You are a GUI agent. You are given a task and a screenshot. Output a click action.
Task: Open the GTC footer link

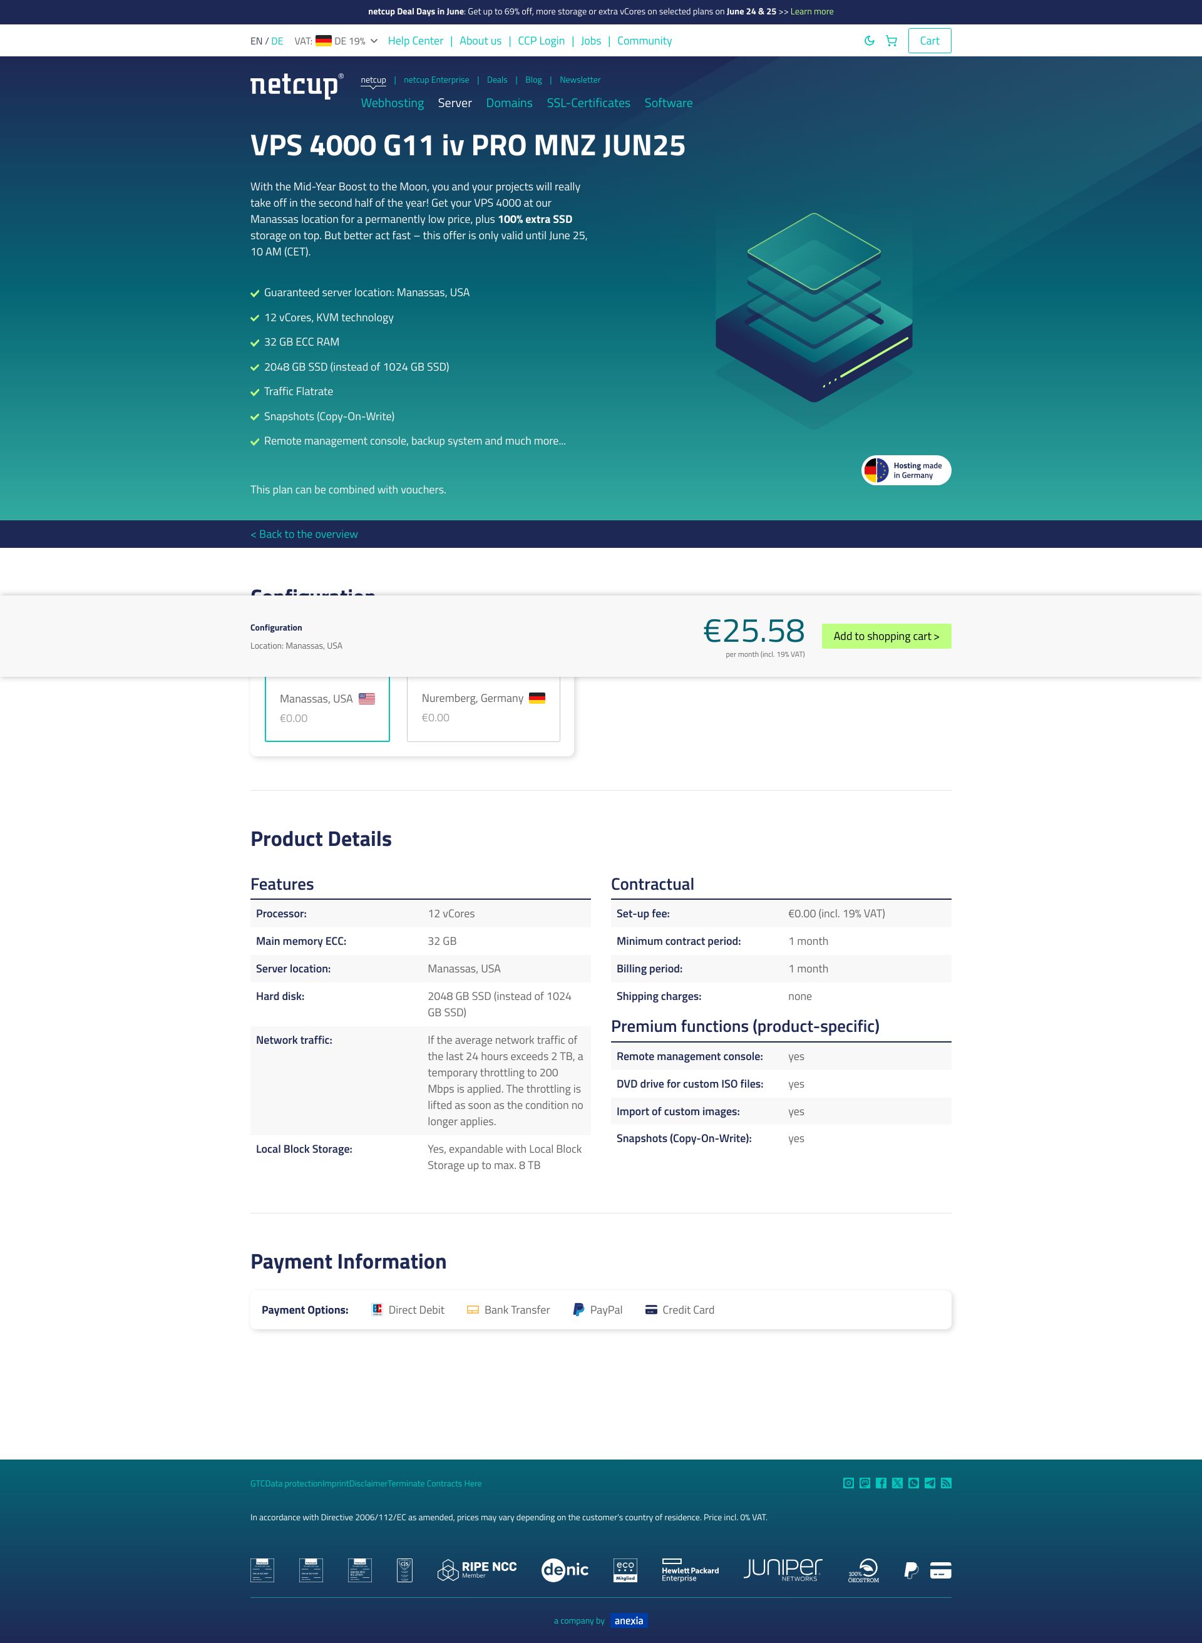[257, 1484]
